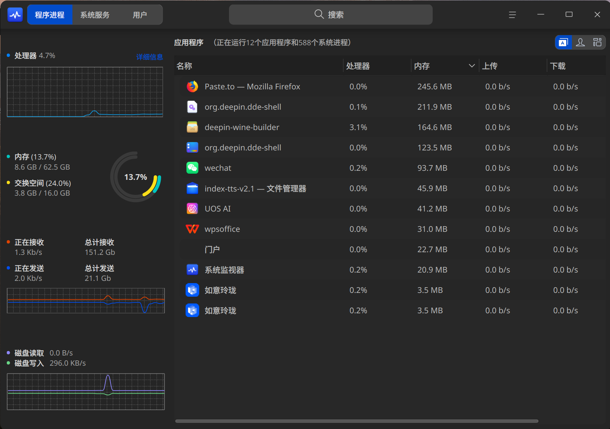Click the disk read/write graph
610x429 pixels.
pyautogui.click(x=86, y=392)
